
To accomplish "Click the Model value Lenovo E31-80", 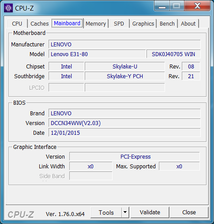I will point(97,54).
